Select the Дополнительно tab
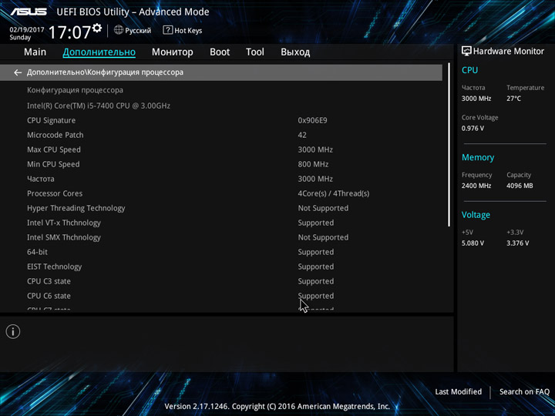Viewport: 555px width, 416px height. (x=99, y=52)
